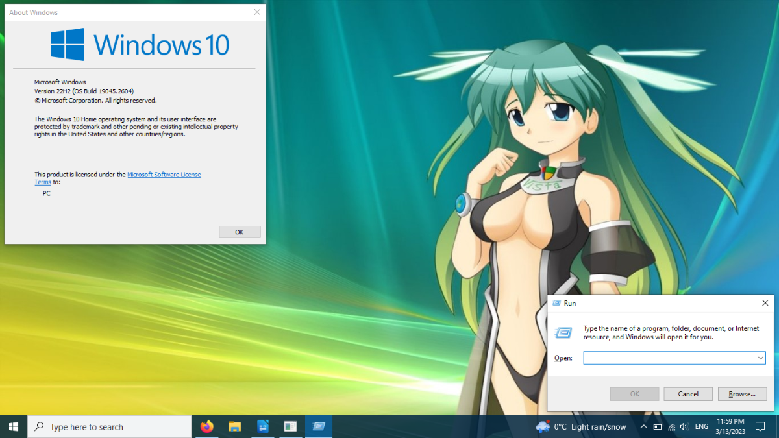This screenshot has width=779, height=438.
Task: Open the Windows Start menu
Action: tap(14, 426)
